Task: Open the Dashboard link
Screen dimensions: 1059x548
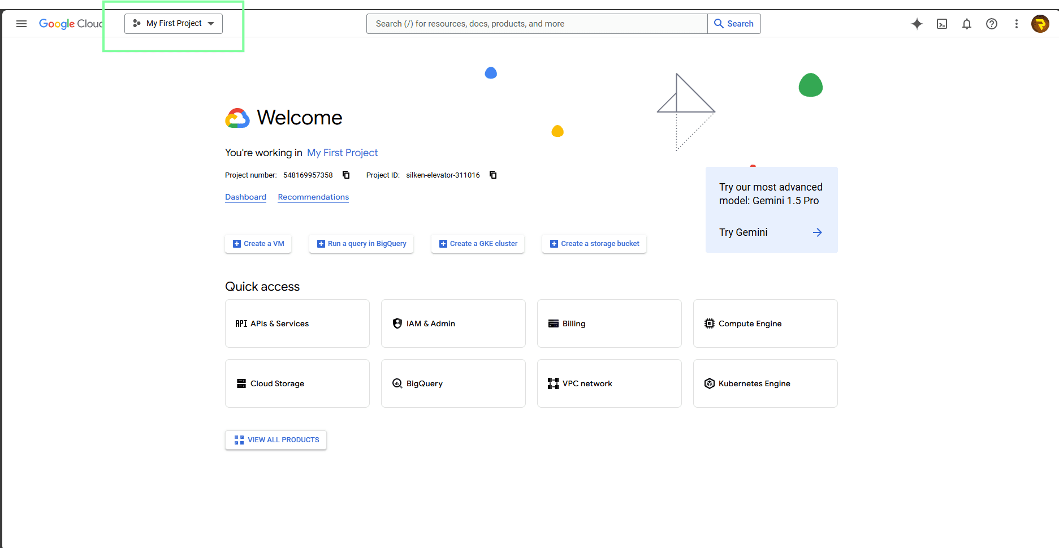Action: (245, 197)
